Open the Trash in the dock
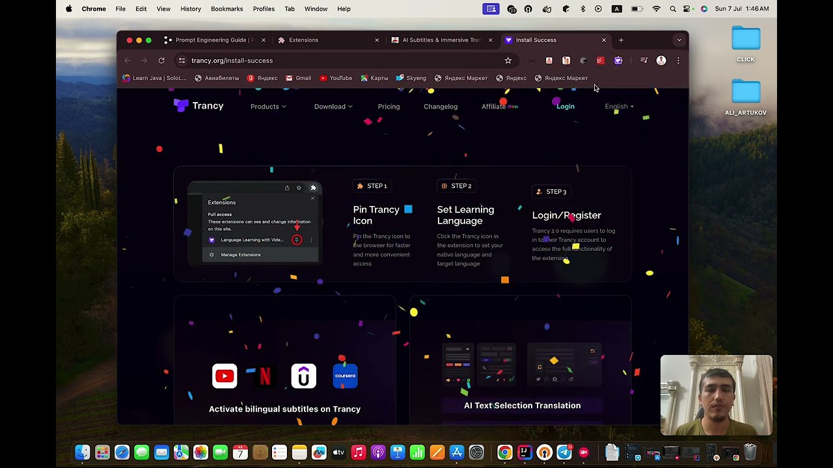 coord(750,452)
